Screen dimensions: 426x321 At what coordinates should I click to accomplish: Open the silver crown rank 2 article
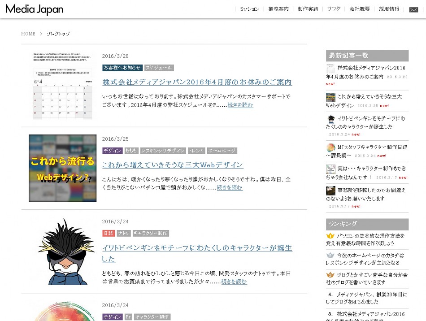click(330, 255)
